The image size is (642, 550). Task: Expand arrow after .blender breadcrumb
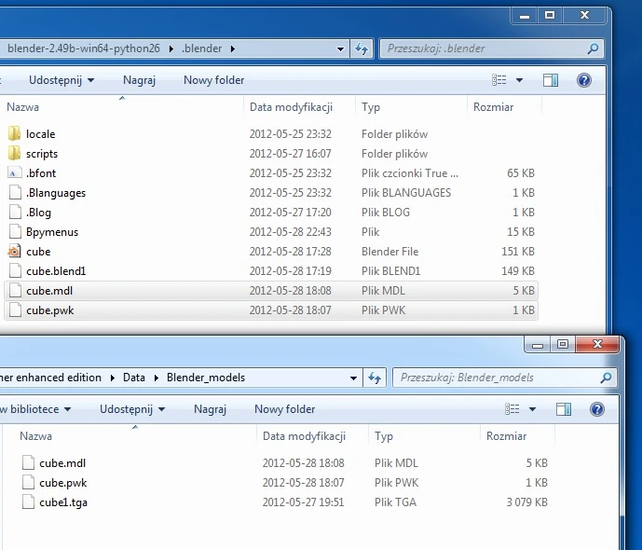pyautogui.click(x=233, y=48)
